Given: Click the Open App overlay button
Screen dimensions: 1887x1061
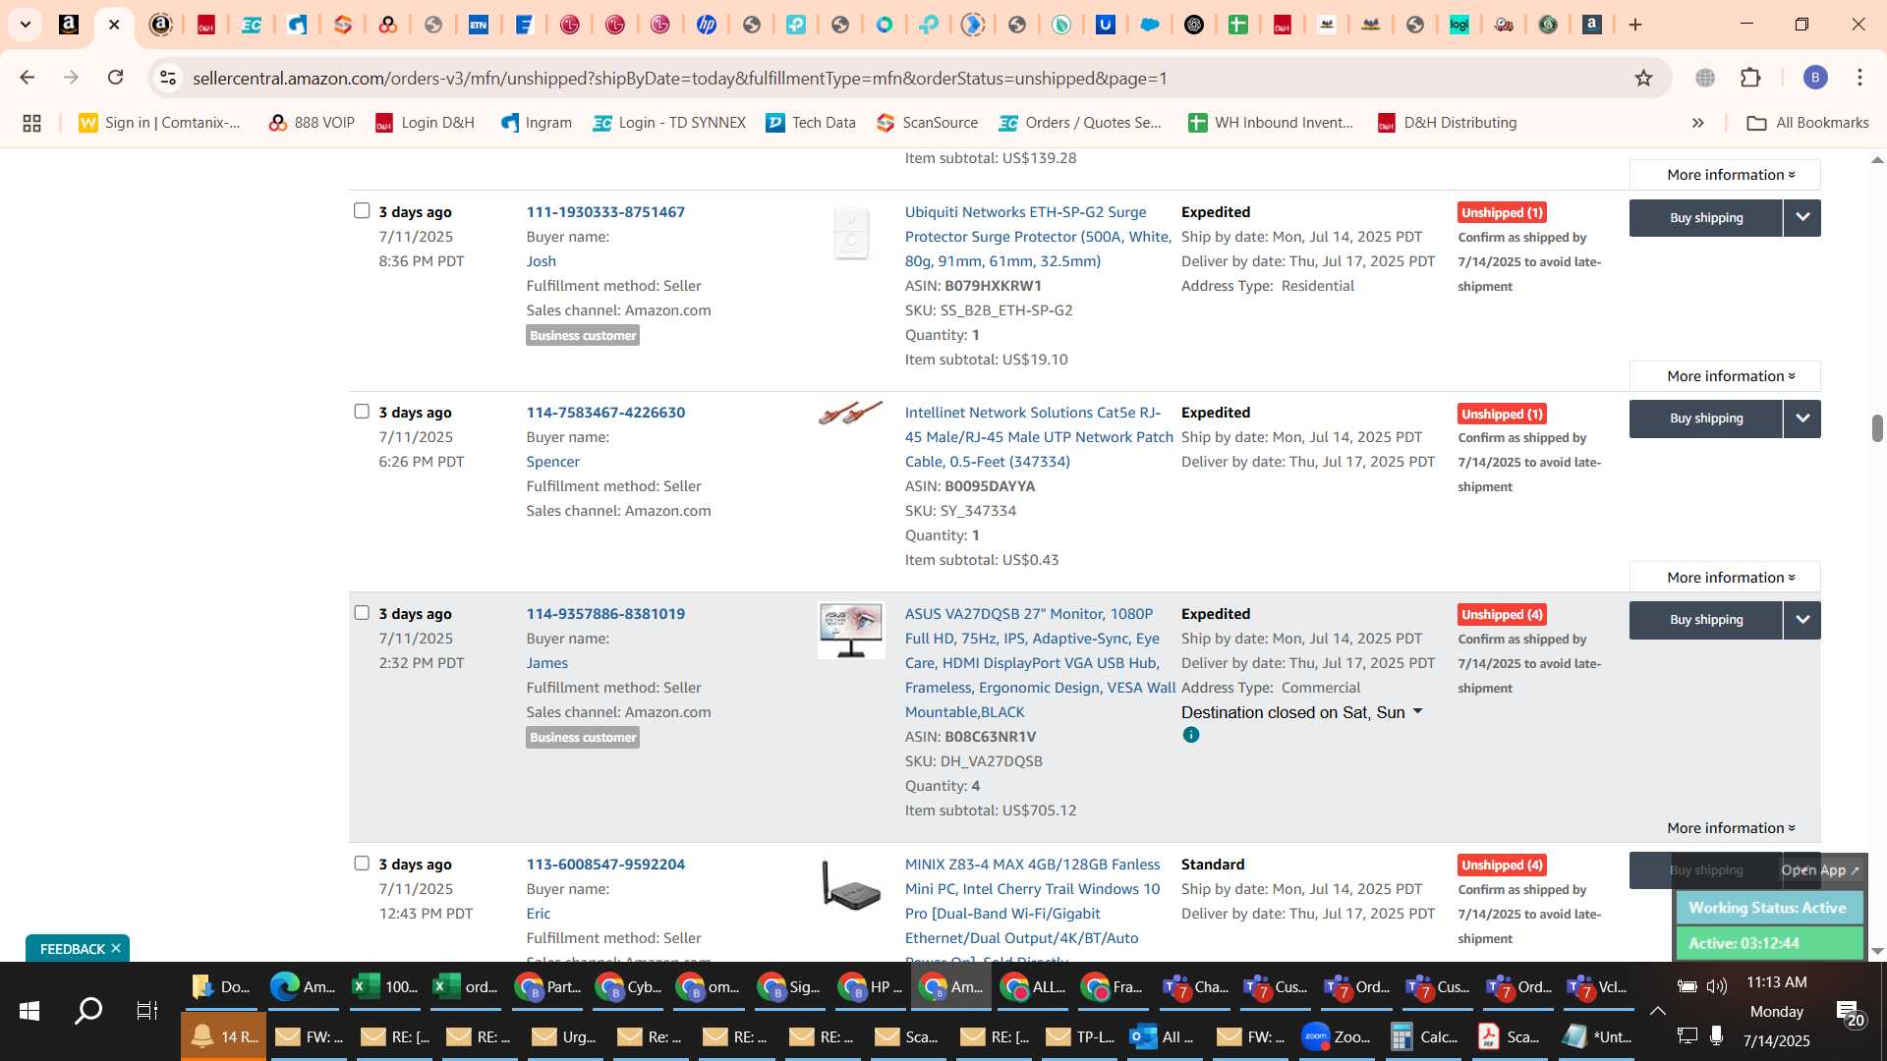Looking at the screenshot, I should [x=1820, y=870].
